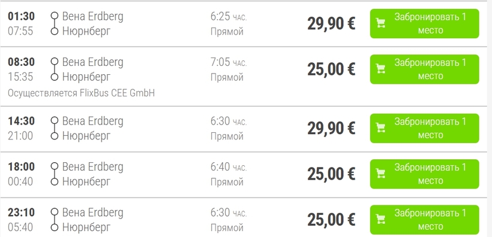Click cart icon for 14:30 departure
492x237 pixels.
click(380, 127)
